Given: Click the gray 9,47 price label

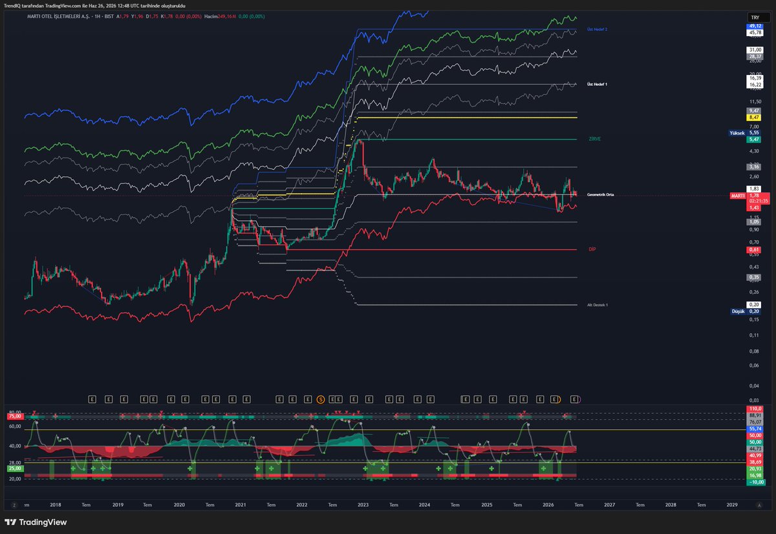Looking at the screenshot, I should coord(754,110).
